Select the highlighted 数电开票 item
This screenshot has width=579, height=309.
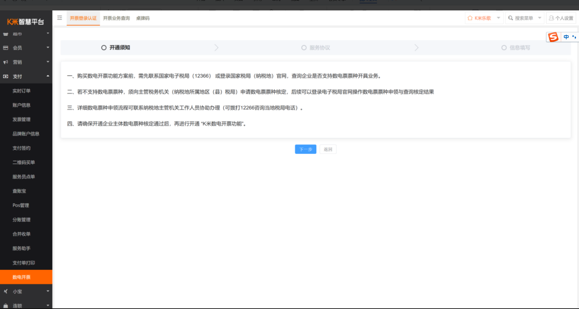pos(26,277)
